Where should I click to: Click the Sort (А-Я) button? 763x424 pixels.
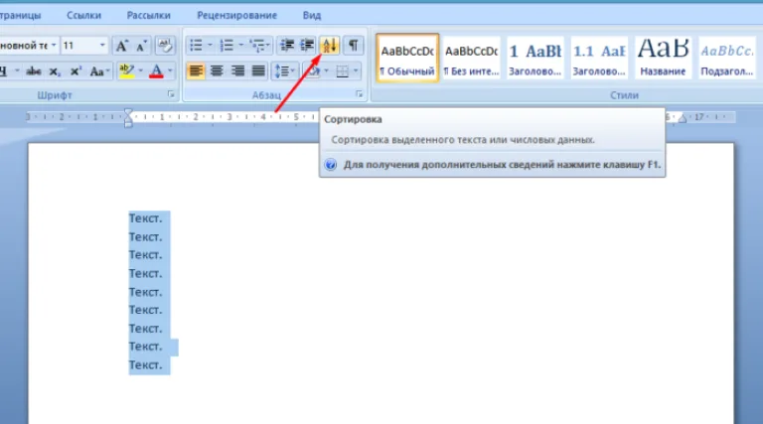coord(330,46)
